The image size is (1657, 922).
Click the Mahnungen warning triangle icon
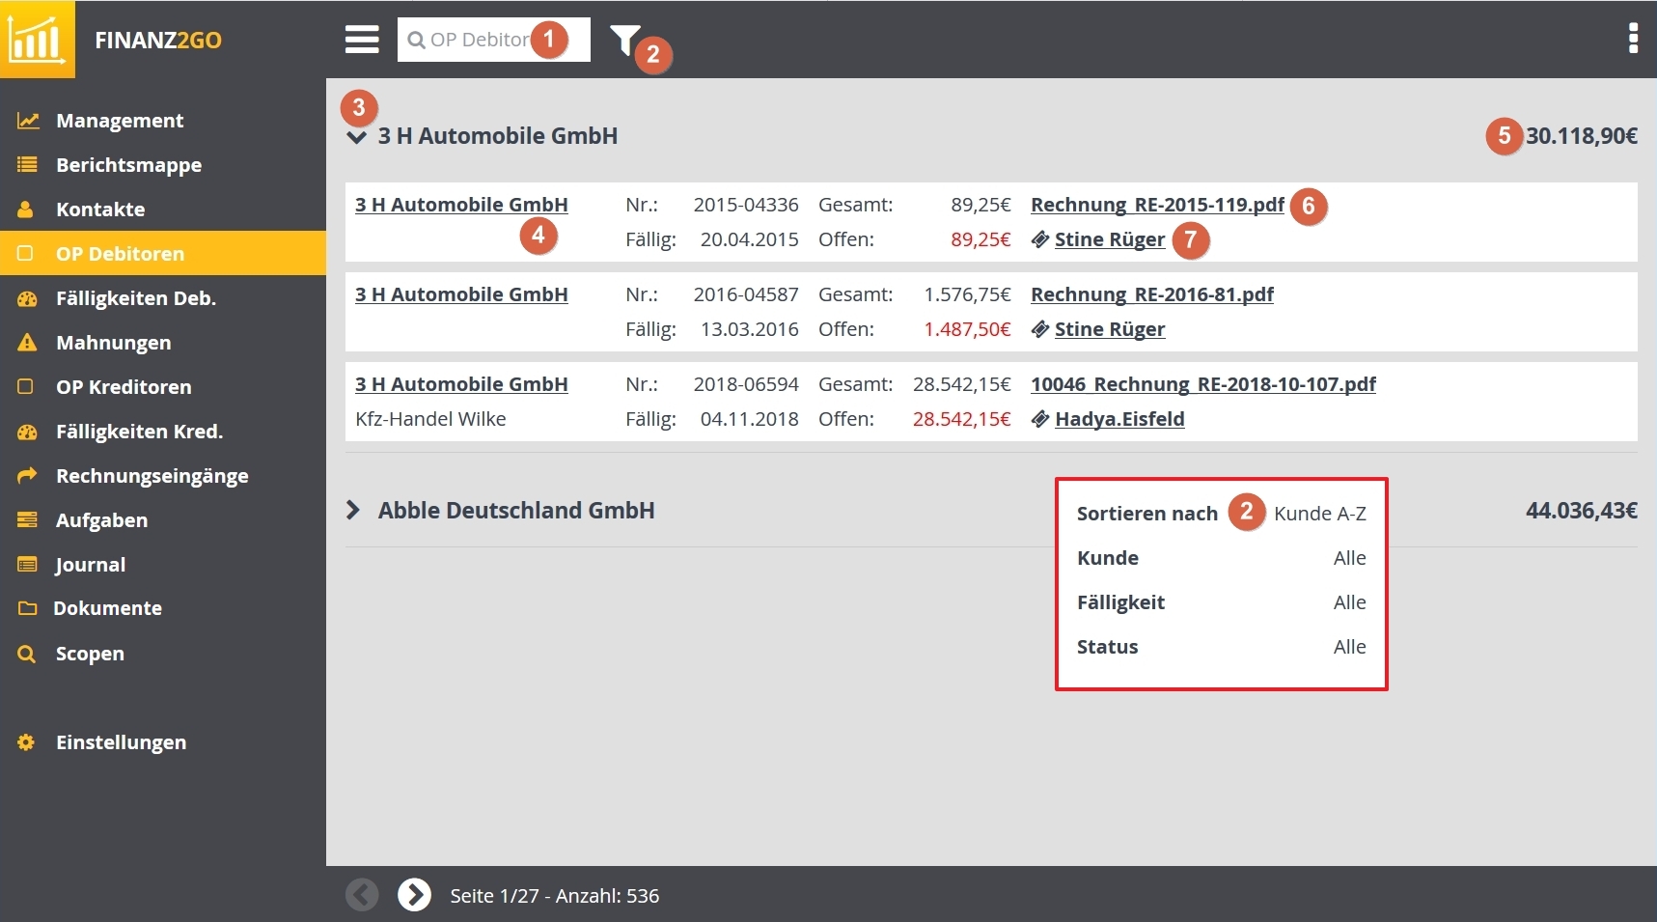(27, 343)
